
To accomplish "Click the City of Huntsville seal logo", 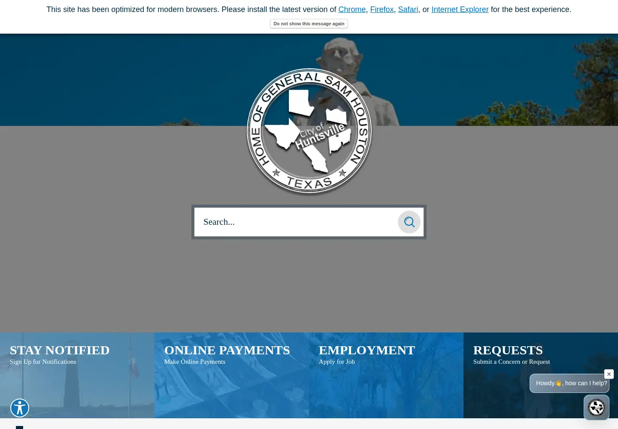I will click(309, 131).
